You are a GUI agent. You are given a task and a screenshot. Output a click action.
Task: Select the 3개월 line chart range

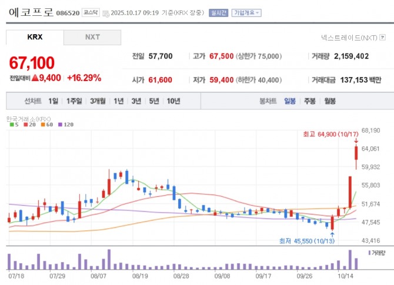coord(98,101)
